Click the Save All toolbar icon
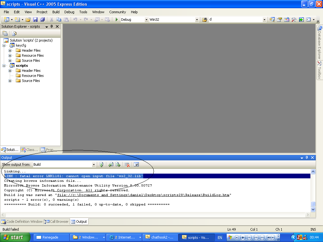The width and height of the screenshot is (323, 242). point(42,20)
